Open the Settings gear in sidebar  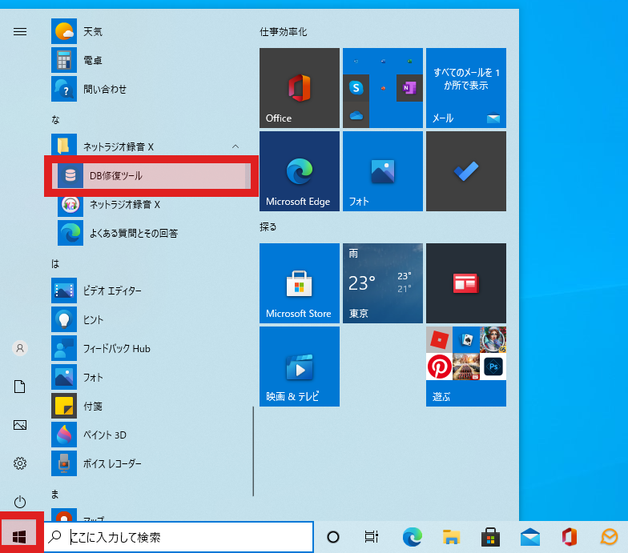(x=20, y=463)
